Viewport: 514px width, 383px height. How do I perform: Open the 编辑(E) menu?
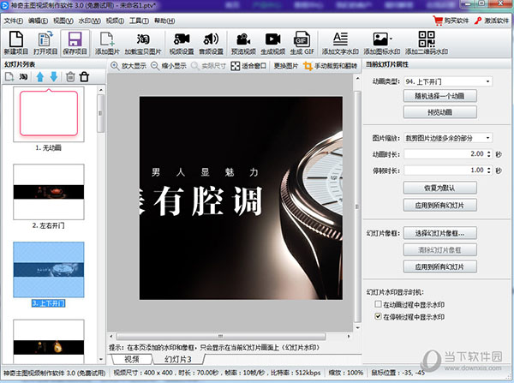coord(38,21)
